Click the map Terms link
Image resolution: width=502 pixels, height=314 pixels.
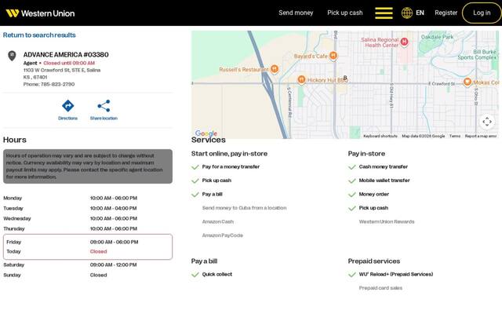click(455, 136)
